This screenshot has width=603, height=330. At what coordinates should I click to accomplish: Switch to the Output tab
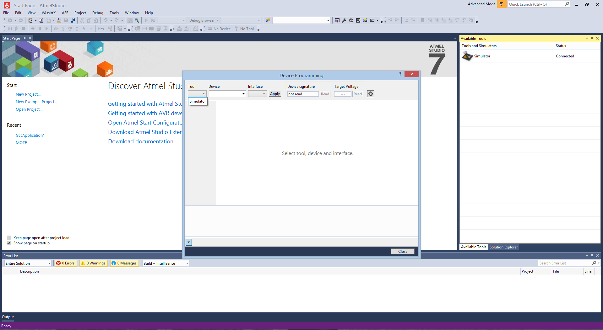coord(8,317)
